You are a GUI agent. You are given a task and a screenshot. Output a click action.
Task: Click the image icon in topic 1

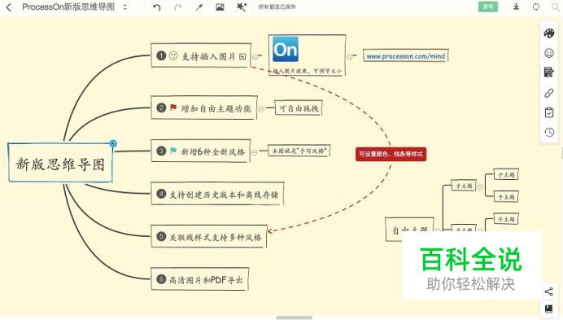pos(242,56)
